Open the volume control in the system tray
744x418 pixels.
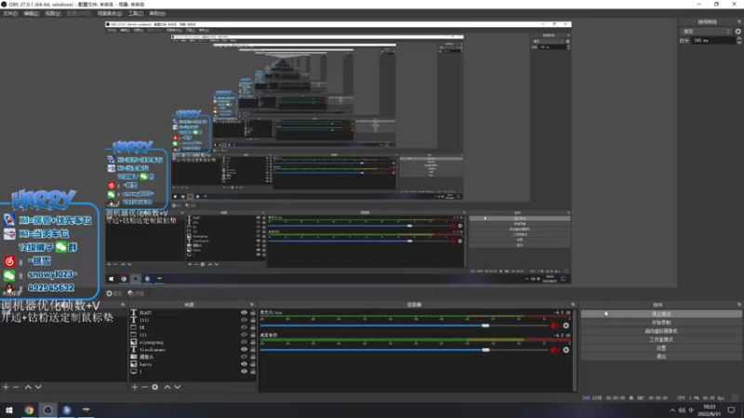[682, 411]
